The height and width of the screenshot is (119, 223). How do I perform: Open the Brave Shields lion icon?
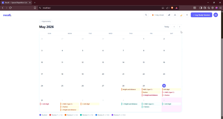[x=172, y=8]
